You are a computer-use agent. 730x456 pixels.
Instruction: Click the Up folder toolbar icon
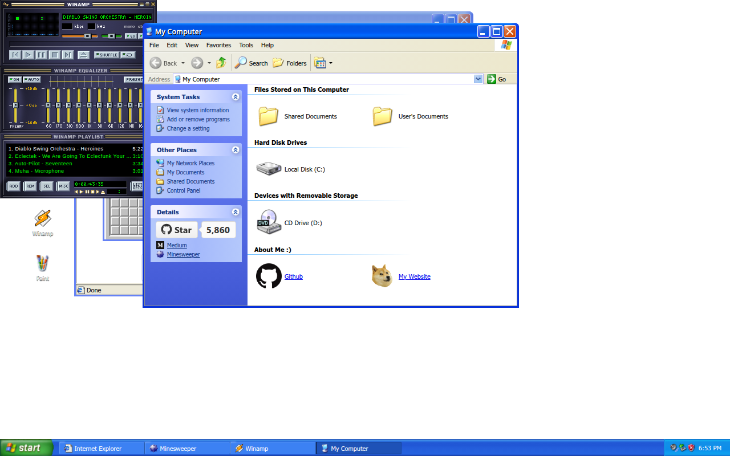tap(221, 63)
